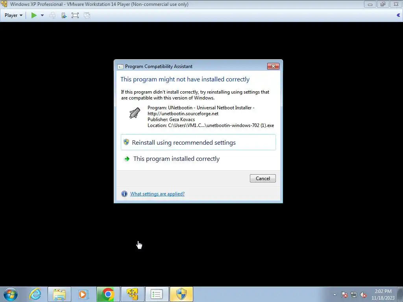The height and width of the screenshot is (302, 403).
Task: Open Action Center flag tray icon
Action: (x=344, y=295)
